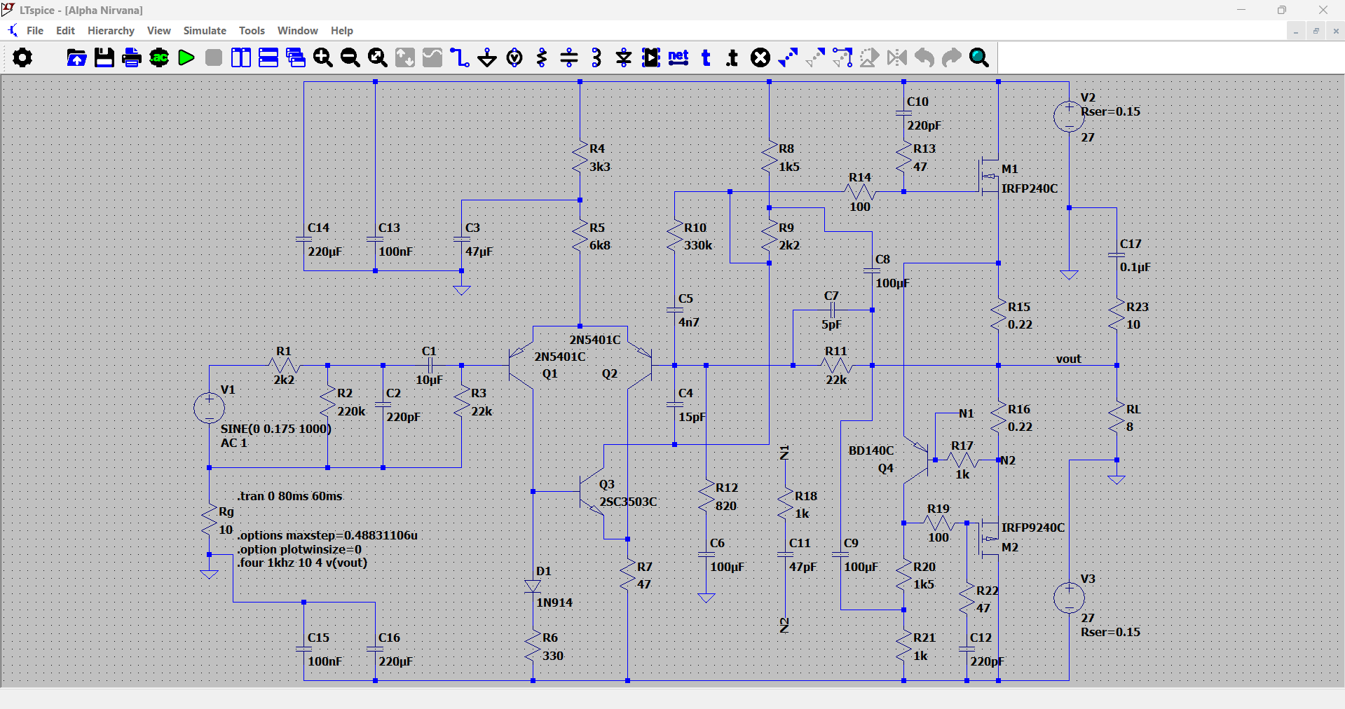
Task: Select the Inductor tool
Action: coord(596,57)
